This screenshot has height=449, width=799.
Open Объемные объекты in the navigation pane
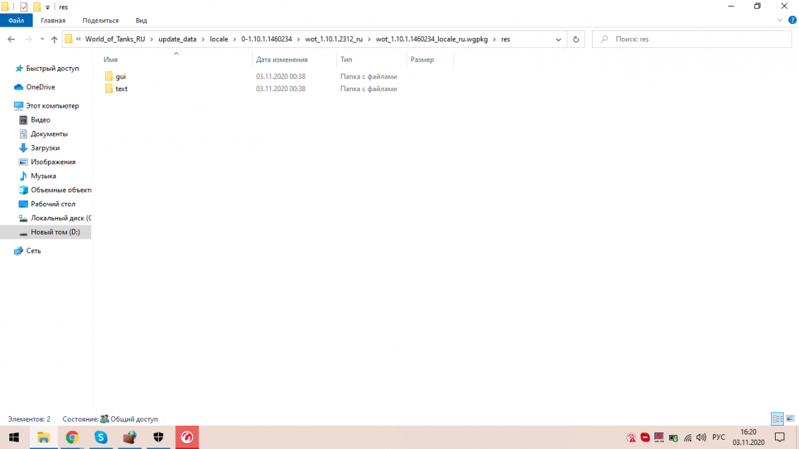coord(61,190)
